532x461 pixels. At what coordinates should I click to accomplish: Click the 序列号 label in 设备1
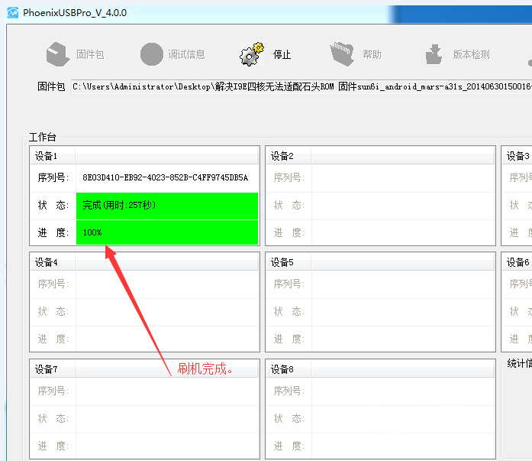[x=53, y=177]
